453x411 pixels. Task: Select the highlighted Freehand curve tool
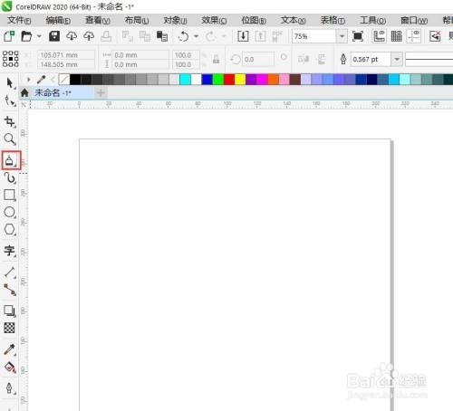tap(11, 160)
